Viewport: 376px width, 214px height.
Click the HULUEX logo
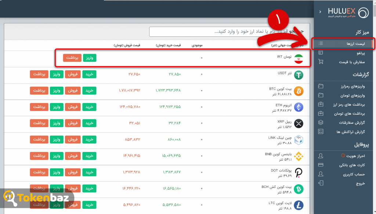(348, 13)
